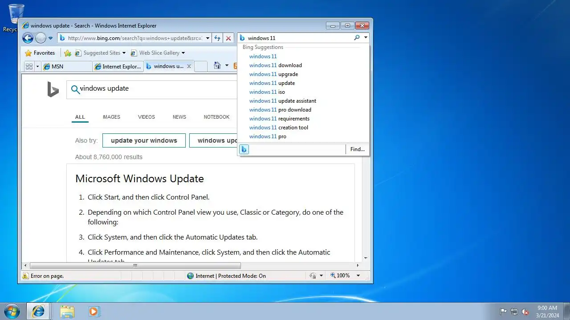Click the update your windows suggestion button
The width and height of the screenshot is (570, 320).
click(x=144, y=140)
